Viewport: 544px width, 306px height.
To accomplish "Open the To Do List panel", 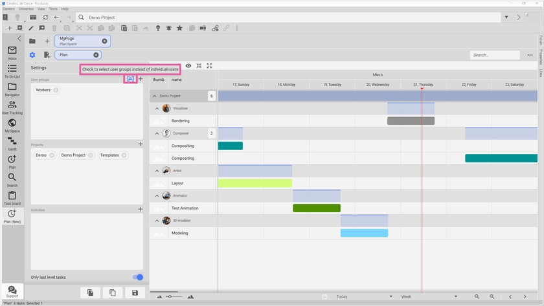I will (12, 71).
